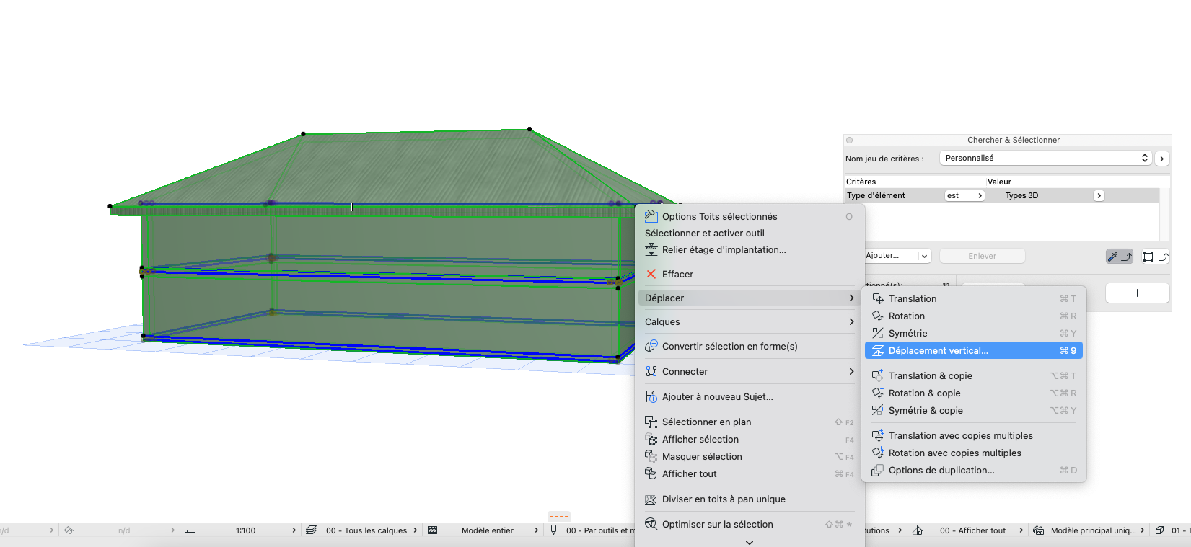Click the red X Effacer icon
The image size is (1191, 547).
651,274
